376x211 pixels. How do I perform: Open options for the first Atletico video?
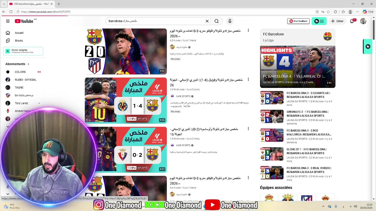(x=248, y=30)
